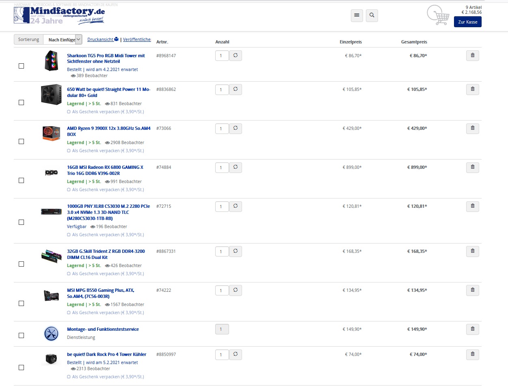Click the be quiet! power supply thumbnail

(x=51, y=94)
